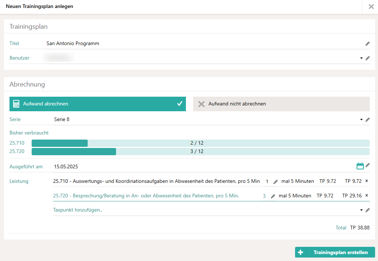
Task: Select Aufwand nicht abrechnen option
Action: pos(281,104)
